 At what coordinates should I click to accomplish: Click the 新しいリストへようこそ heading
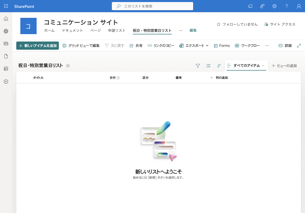(x=159, y=171)
